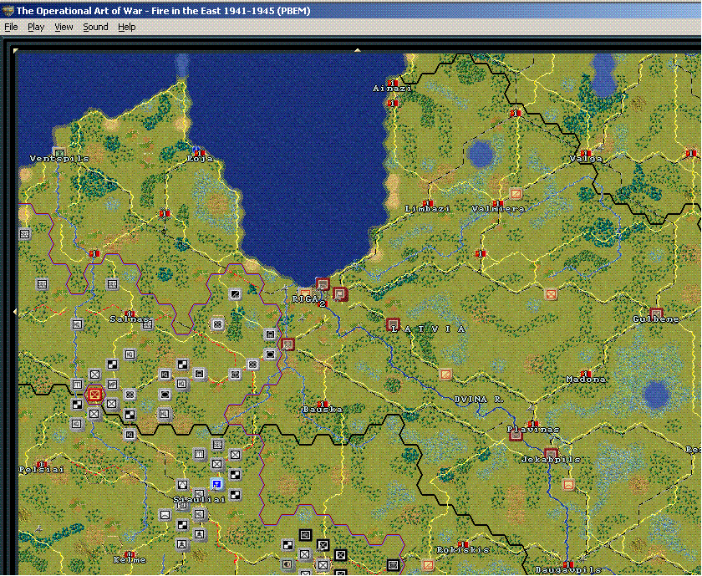Click the Bauska town label
The image size is (702, 576).
pos(323,410)
